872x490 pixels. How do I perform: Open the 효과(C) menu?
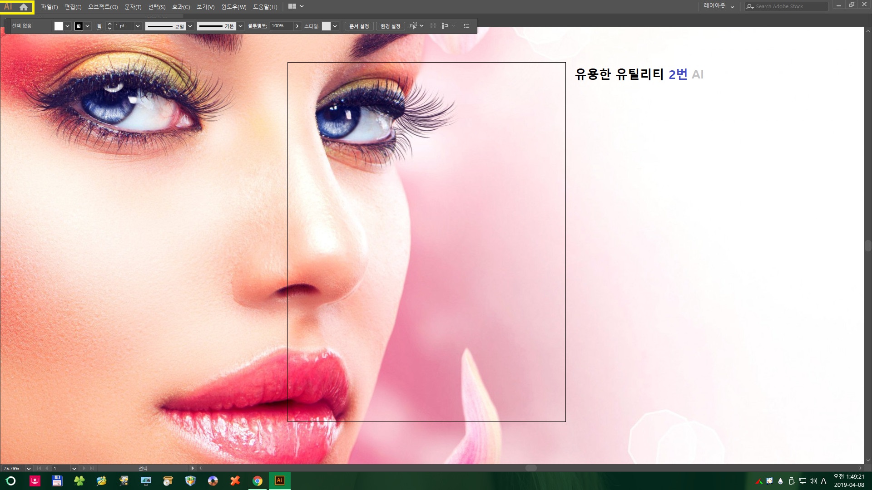(181, 7)
